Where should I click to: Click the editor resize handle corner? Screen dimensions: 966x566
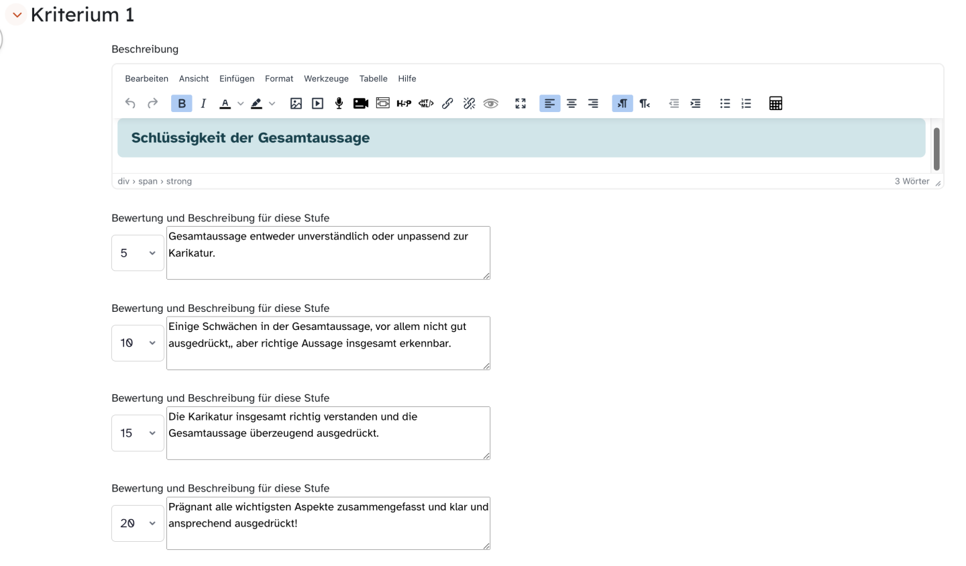[938, 183]
